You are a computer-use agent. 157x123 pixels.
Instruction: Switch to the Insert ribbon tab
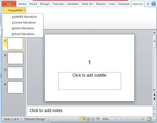click(33, 4)
